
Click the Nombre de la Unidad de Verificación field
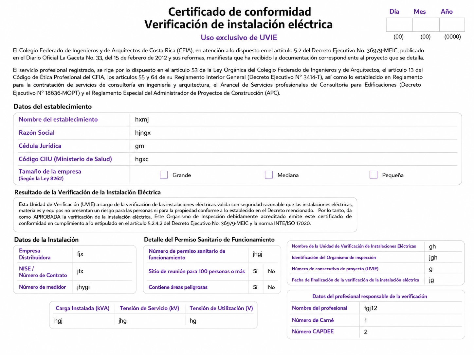(x=444, y=246)
